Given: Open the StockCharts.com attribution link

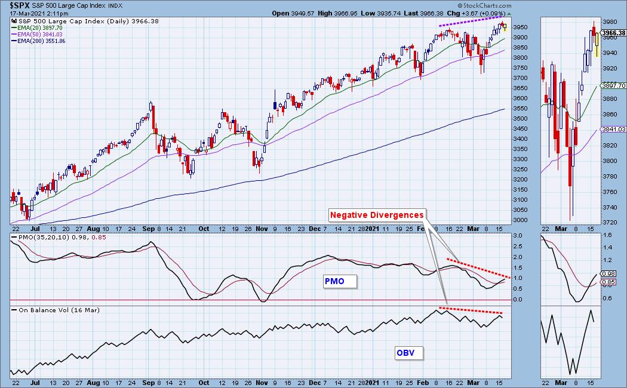Looking at the screenshot, I should pos(484,5).
